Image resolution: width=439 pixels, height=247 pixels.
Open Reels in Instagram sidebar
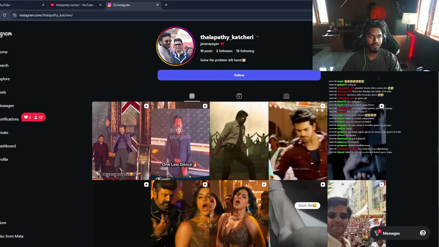(x=3, y=92)
